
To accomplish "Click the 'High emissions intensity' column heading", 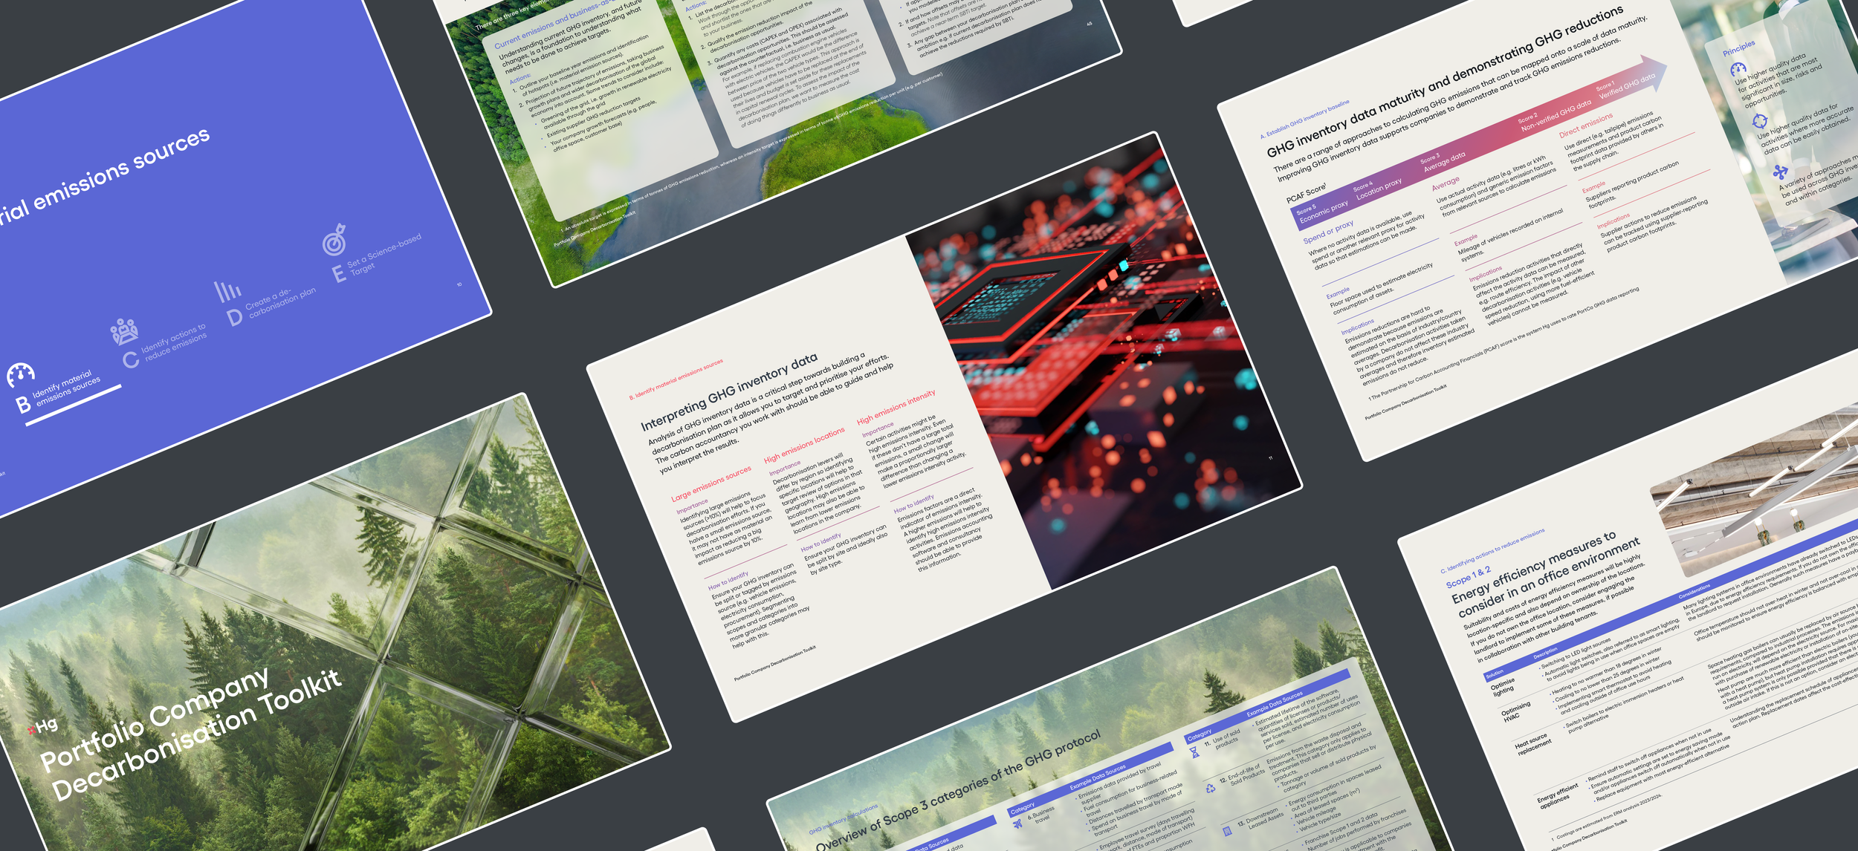I will 896,407.
